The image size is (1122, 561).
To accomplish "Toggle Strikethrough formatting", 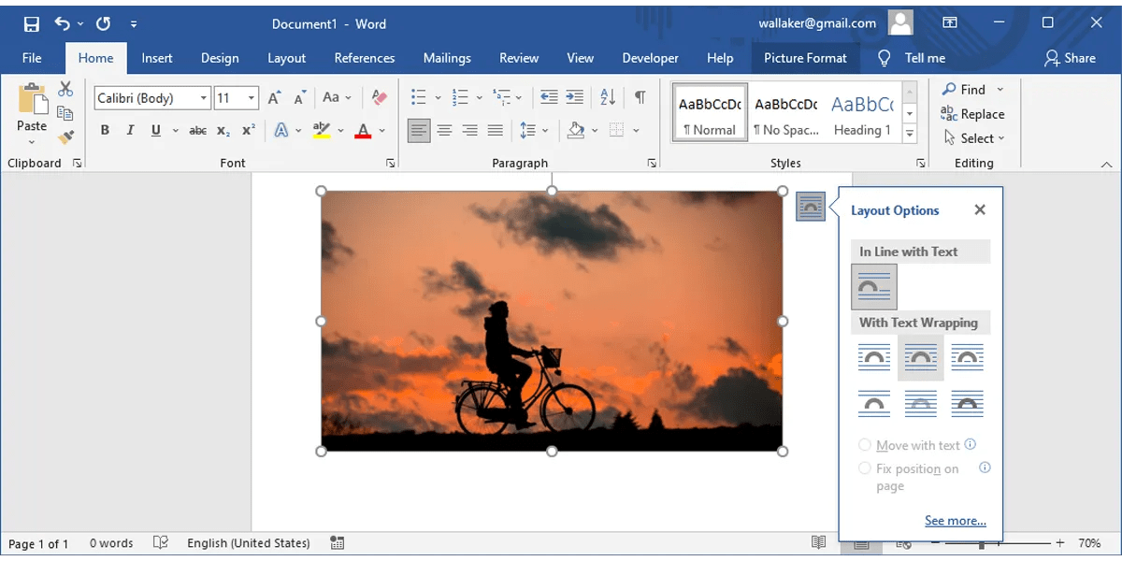I will pyautogui.click(x=198, y=131).
